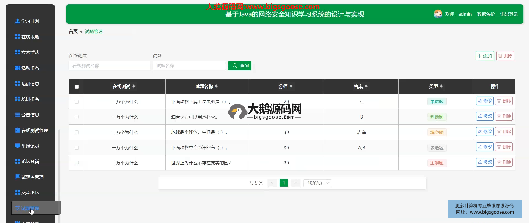Image resolution: width=529 pixels, height=223 pixels.
Task: Click 退出登录 to log out
Action: coord(509,14)
